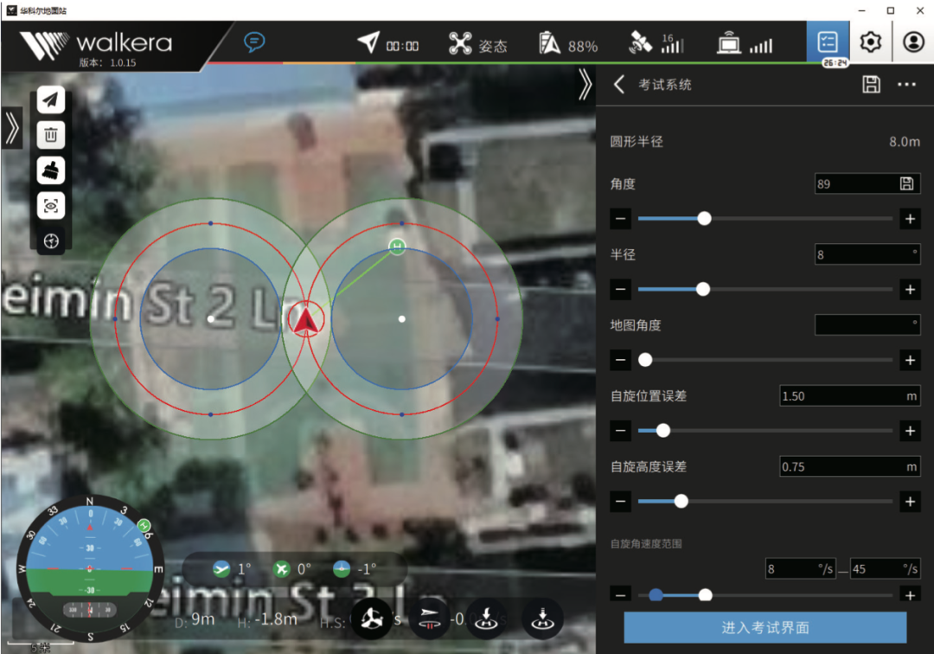Click minus button for 自旋高度误差
This screenshot has width=934, height=654.
click(621, 501)
